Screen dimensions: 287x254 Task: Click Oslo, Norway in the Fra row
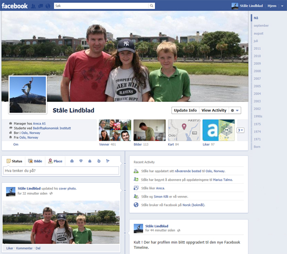29,137
